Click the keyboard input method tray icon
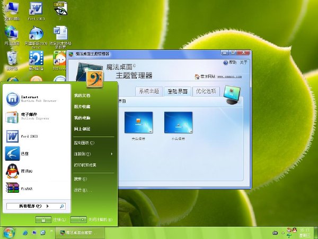 275,233
